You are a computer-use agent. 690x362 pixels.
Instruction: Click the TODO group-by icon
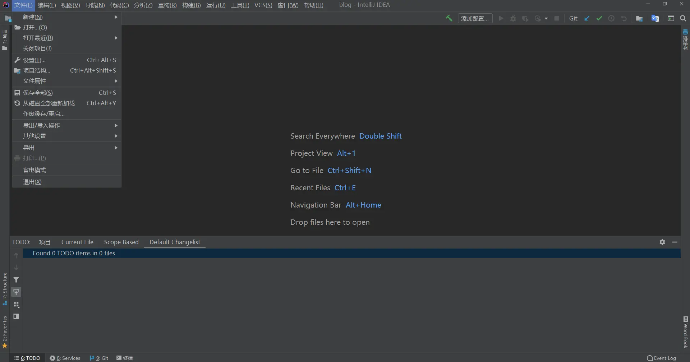tap(16, 305)
